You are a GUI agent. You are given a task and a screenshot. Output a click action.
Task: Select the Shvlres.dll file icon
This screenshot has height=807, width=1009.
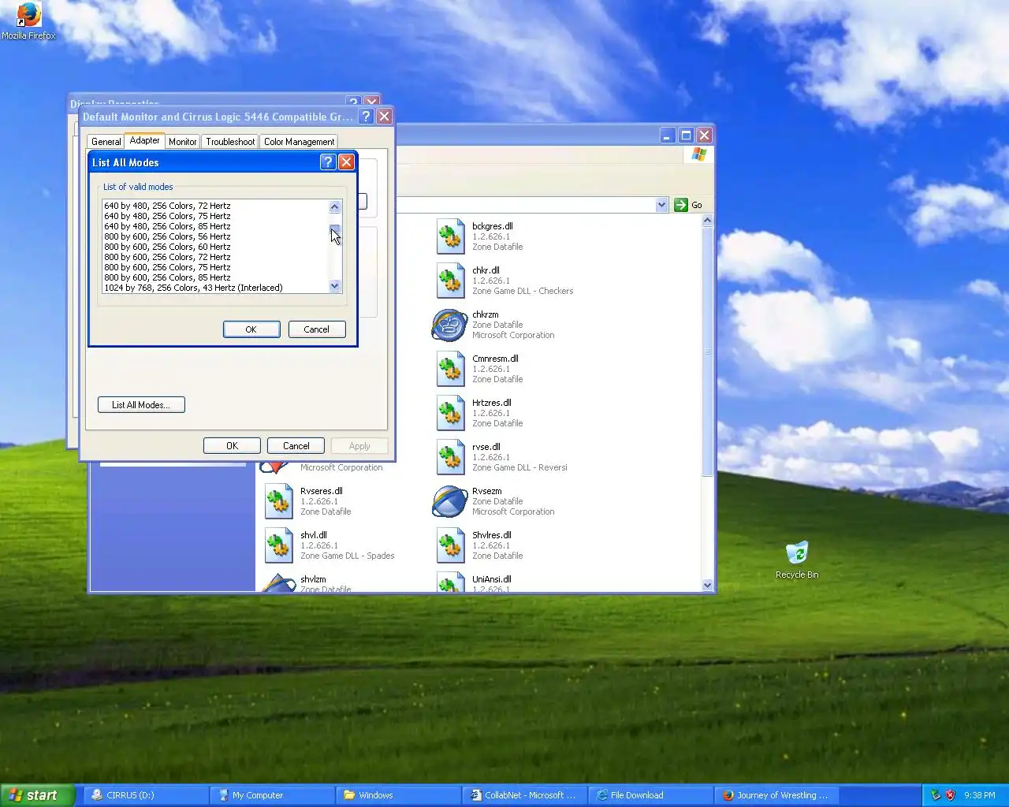[450, 545]
